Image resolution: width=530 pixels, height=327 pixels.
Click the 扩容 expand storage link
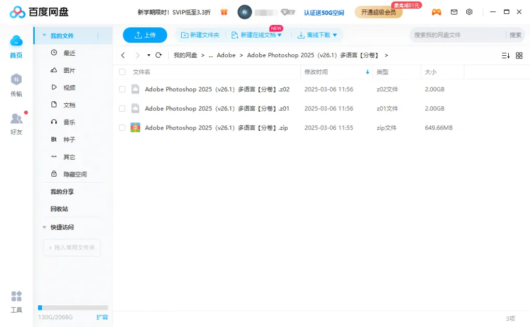[x=102, y=317]
